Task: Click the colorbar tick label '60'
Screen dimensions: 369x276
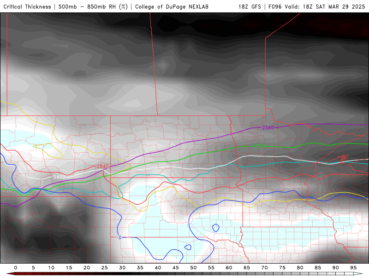Action: (229, 268)
